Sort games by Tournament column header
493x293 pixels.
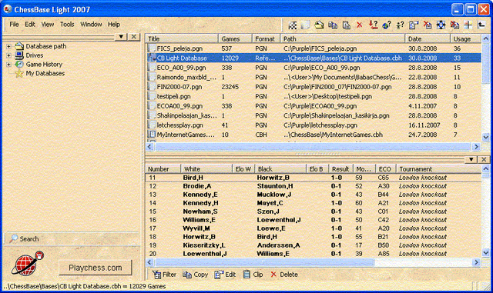click(x=438, y=169)
